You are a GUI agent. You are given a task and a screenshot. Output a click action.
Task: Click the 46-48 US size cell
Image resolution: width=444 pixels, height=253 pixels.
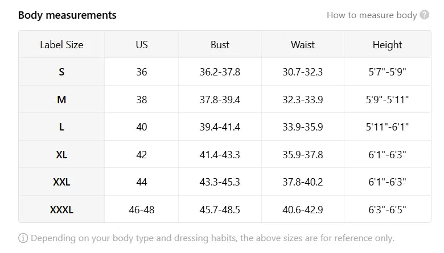(142, 209)
